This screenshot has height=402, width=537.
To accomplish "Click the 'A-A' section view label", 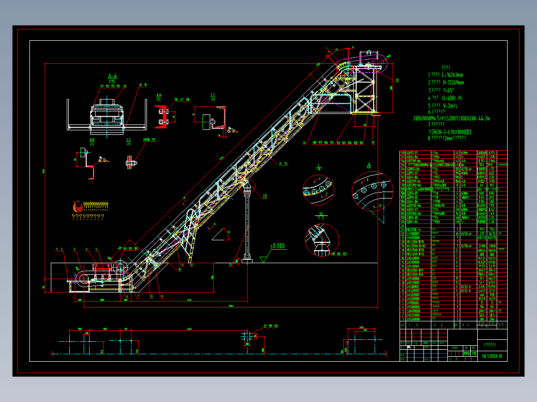I will click(x=113, y=76).
